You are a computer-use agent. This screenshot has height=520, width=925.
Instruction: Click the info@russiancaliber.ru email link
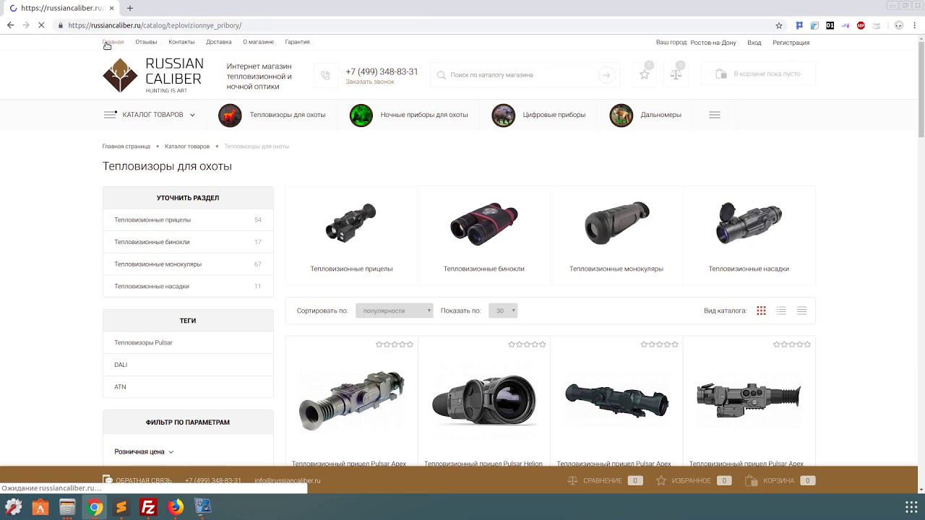288,480
